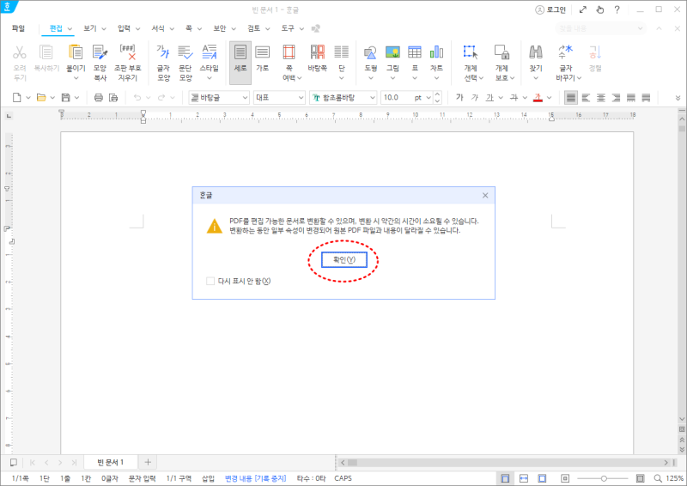Open the 도구 menu
Image resolution: width=687 pixels, height=486 pixels.
288,28
